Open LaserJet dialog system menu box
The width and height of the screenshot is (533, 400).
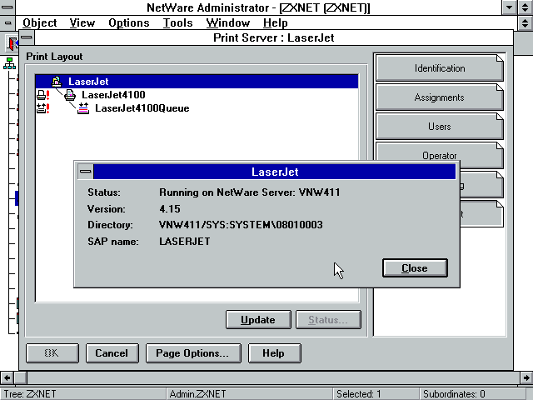click(x=85, y=172)
